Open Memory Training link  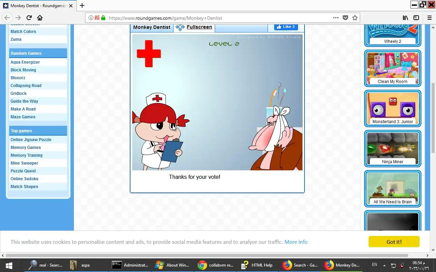tap(27, 155)
